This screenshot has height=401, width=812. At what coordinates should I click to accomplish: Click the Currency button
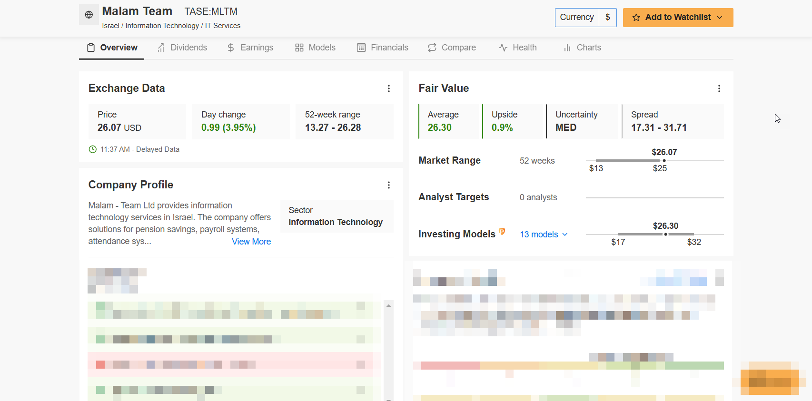[x=577, y=18]
